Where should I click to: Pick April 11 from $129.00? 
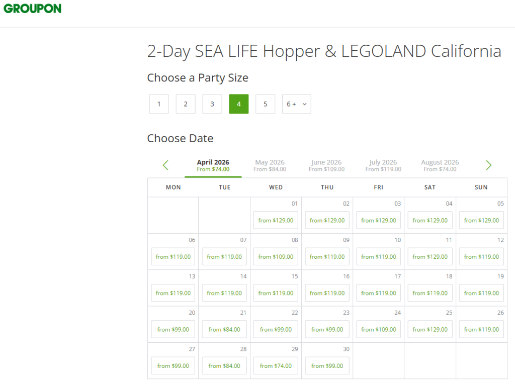(430, 257)
